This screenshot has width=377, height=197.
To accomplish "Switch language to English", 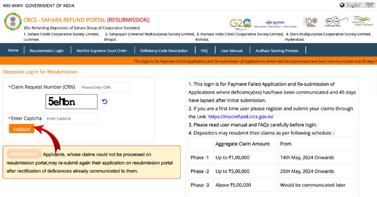I will coord(354,5).
